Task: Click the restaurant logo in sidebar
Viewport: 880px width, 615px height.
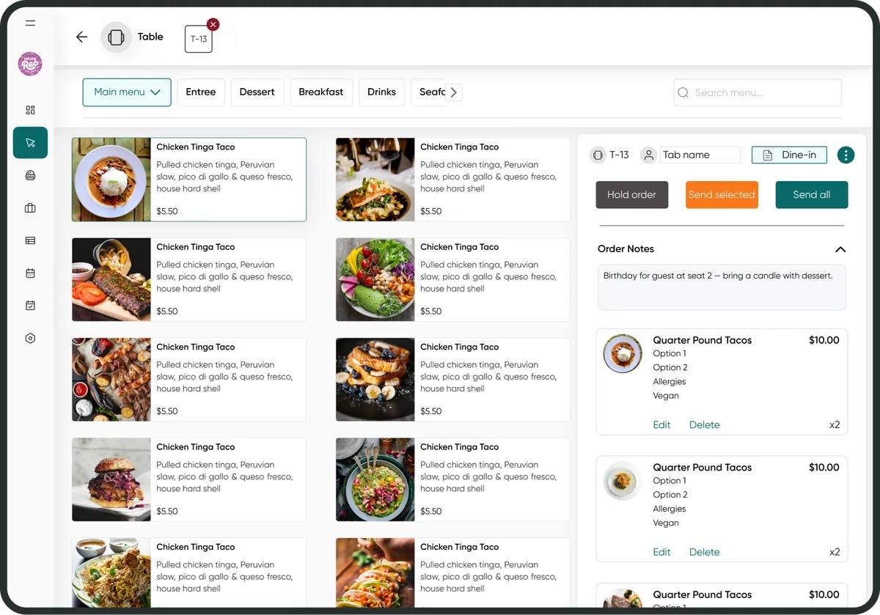Action: 30,64
